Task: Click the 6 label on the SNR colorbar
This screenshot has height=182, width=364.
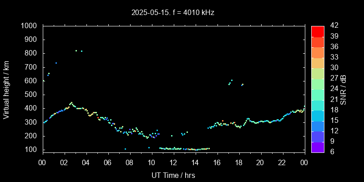Action: (x=331, y=152)
